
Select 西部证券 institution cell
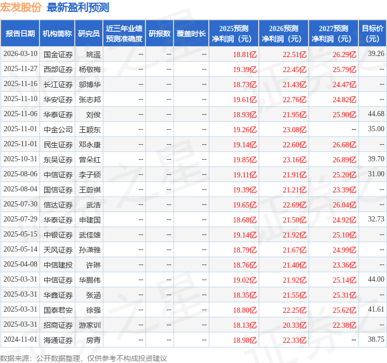click(x=58, y=69)
